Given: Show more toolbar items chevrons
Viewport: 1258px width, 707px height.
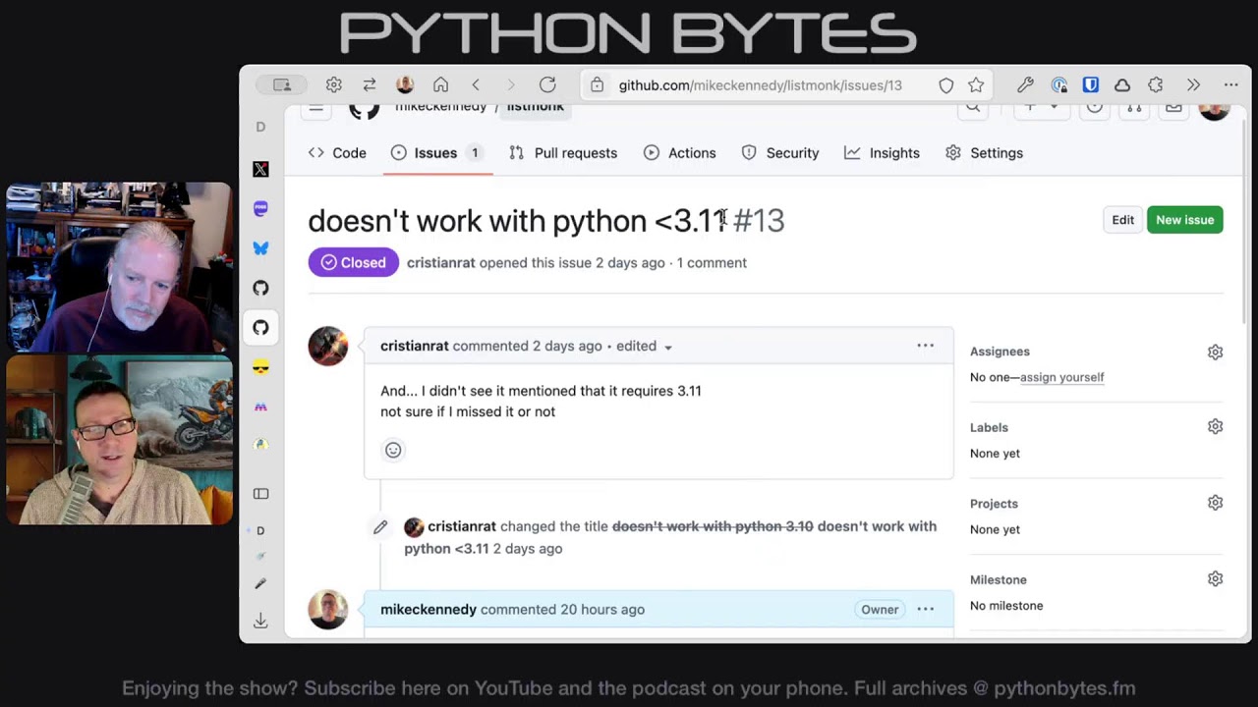Looking at the screenshot, I should tap(1193, 85).
